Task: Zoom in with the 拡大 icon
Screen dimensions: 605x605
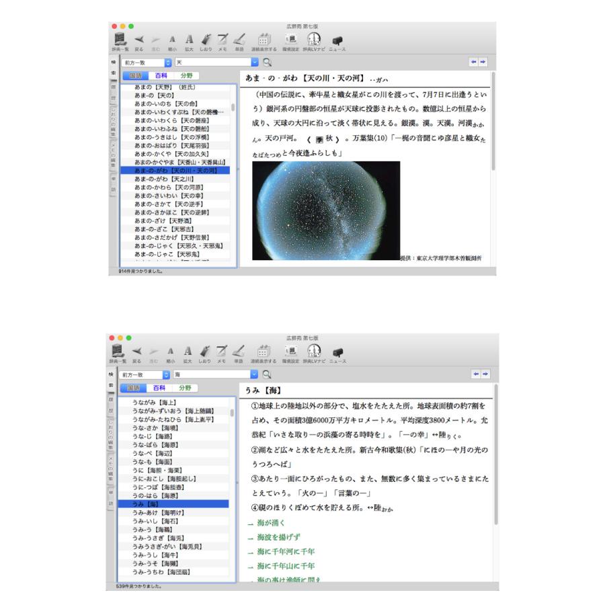Action: [189, 40]
